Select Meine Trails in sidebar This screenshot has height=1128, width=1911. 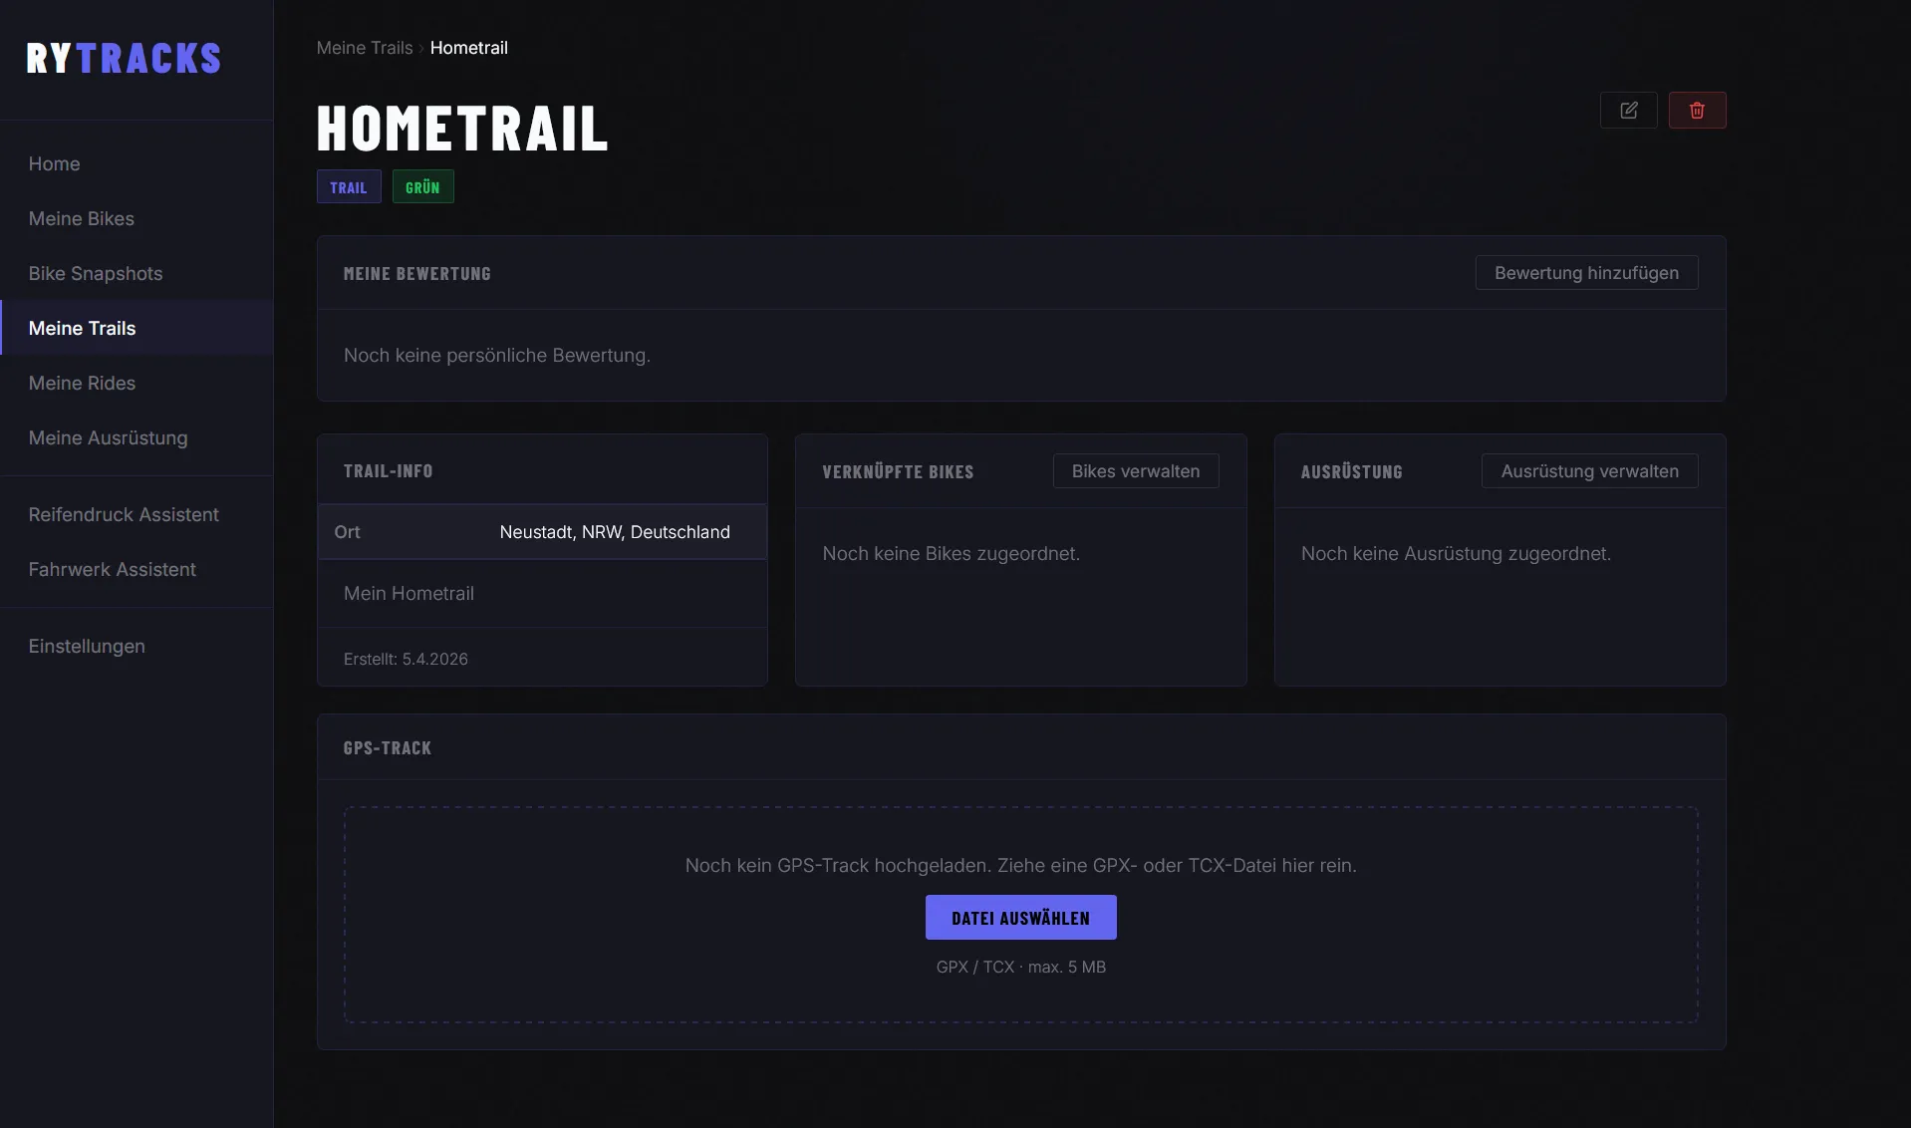point(83,329)
